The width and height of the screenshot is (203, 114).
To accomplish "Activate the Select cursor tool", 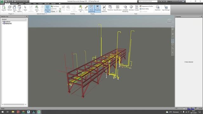I will tap(25, 9).
